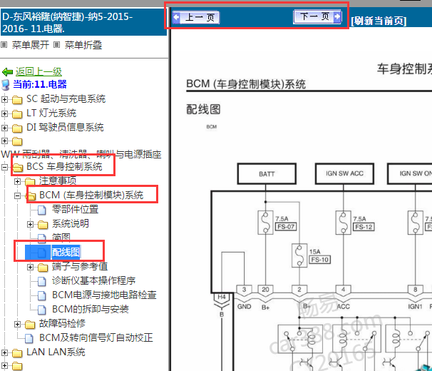Select the highlighted 配线图 page
Screen dimensions: 432x371
[66, 252]
